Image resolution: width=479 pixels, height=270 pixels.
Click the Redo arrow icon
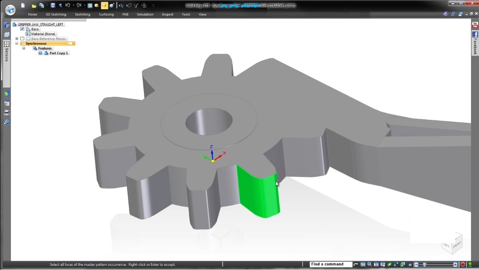(x=79, y=5)
